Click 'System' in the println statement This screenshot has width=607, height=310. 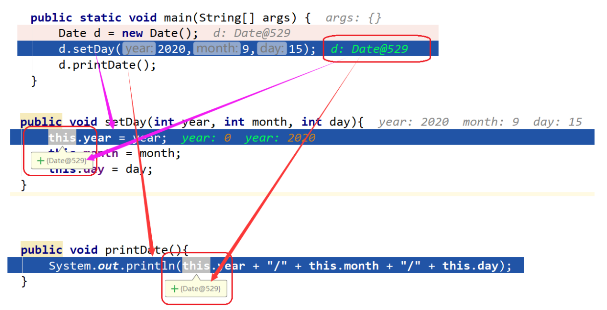70,266
